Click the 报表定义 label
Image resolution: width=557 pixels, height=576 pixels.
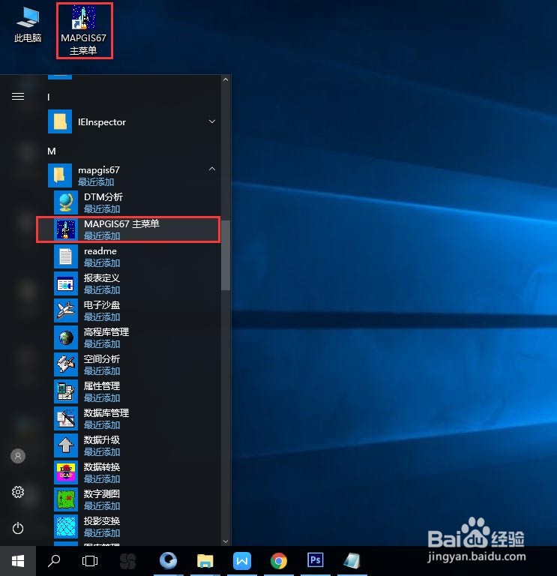coord(102,278)
